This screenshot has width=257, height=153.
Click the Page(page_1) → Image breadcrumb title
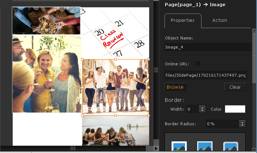coord(195,4)
